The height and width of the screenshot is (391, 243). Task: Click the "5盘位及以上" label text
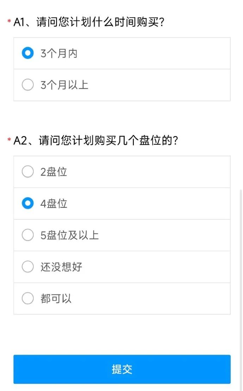click(69, 235)
